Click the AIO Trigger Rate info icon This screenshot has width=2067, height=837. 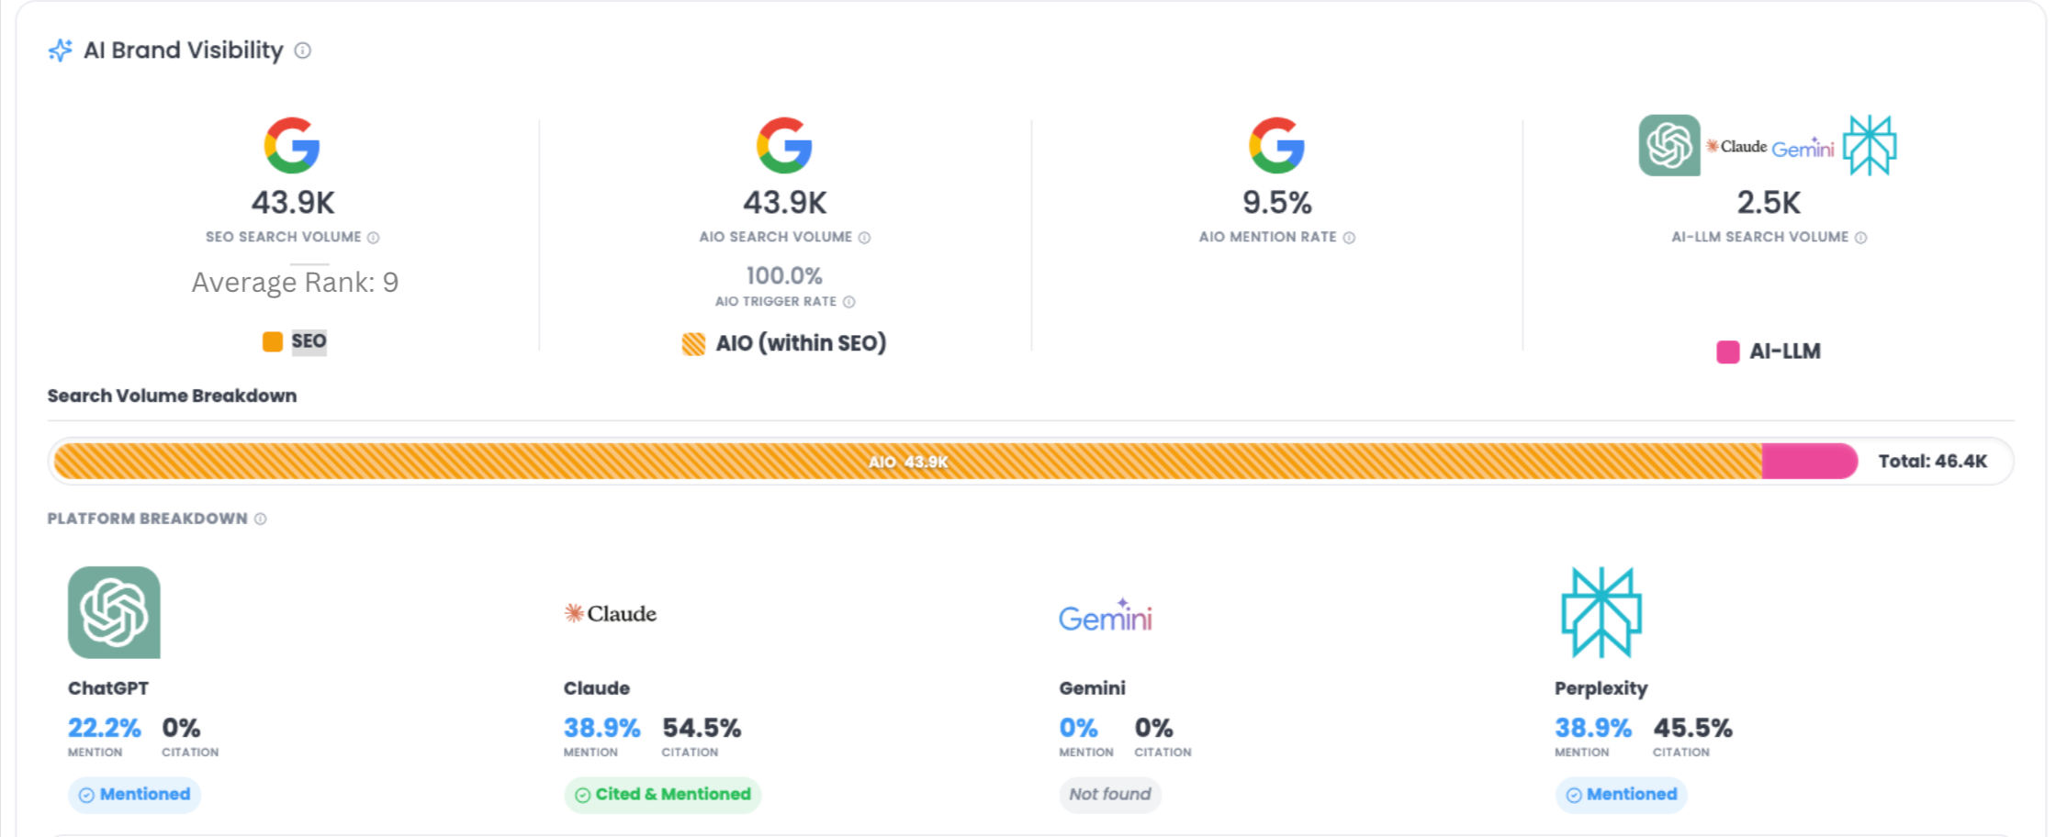[x=849, y=302]
